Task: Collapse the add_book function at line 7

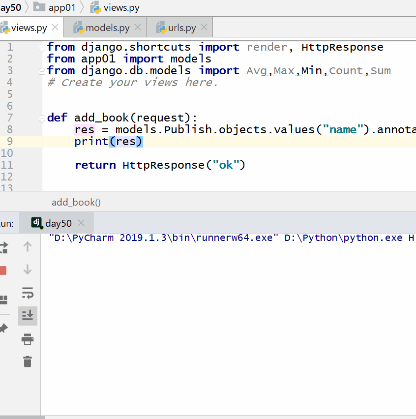Action: pyautogui.click(x=42, y=118)
